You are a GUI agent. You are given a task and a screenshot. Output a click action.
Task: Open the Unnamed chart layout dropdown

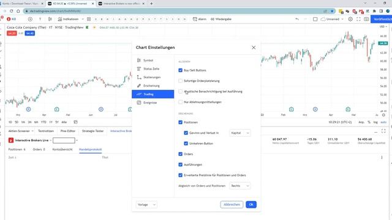click(332, 19)
